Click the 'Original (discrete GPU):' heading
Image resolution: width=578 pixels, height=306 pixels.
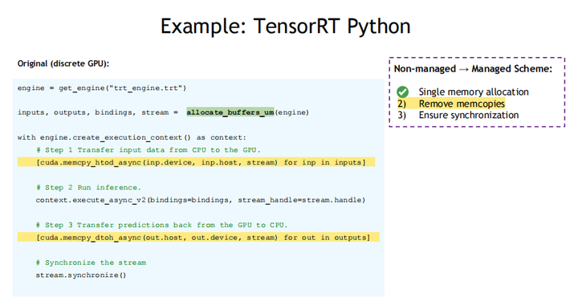click(x=63, y=63)
